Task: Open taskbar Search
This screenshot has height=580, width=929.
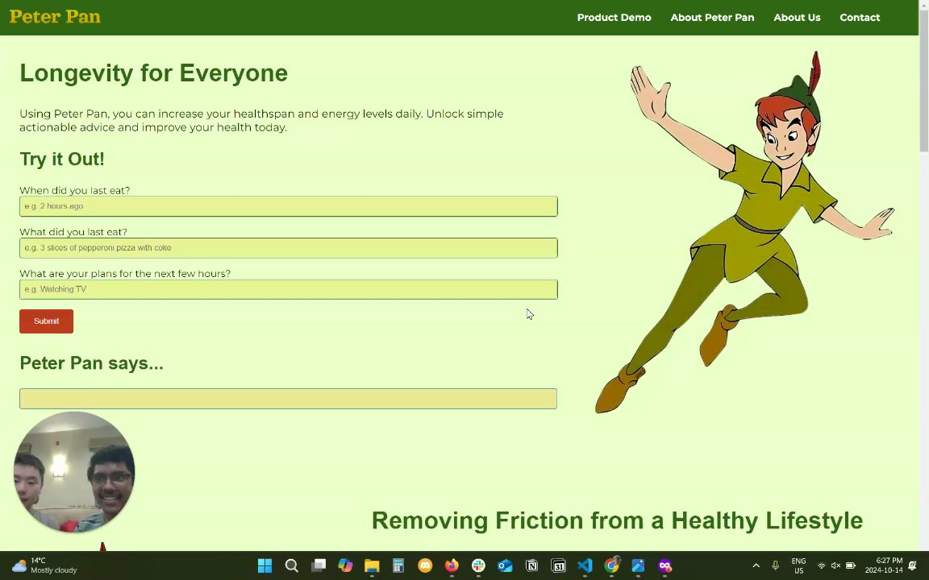Action: point(291,565)
